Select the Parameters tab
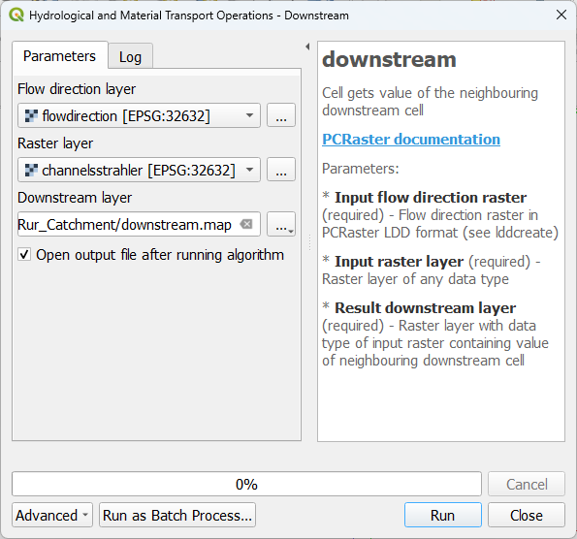 click(59, 55)
